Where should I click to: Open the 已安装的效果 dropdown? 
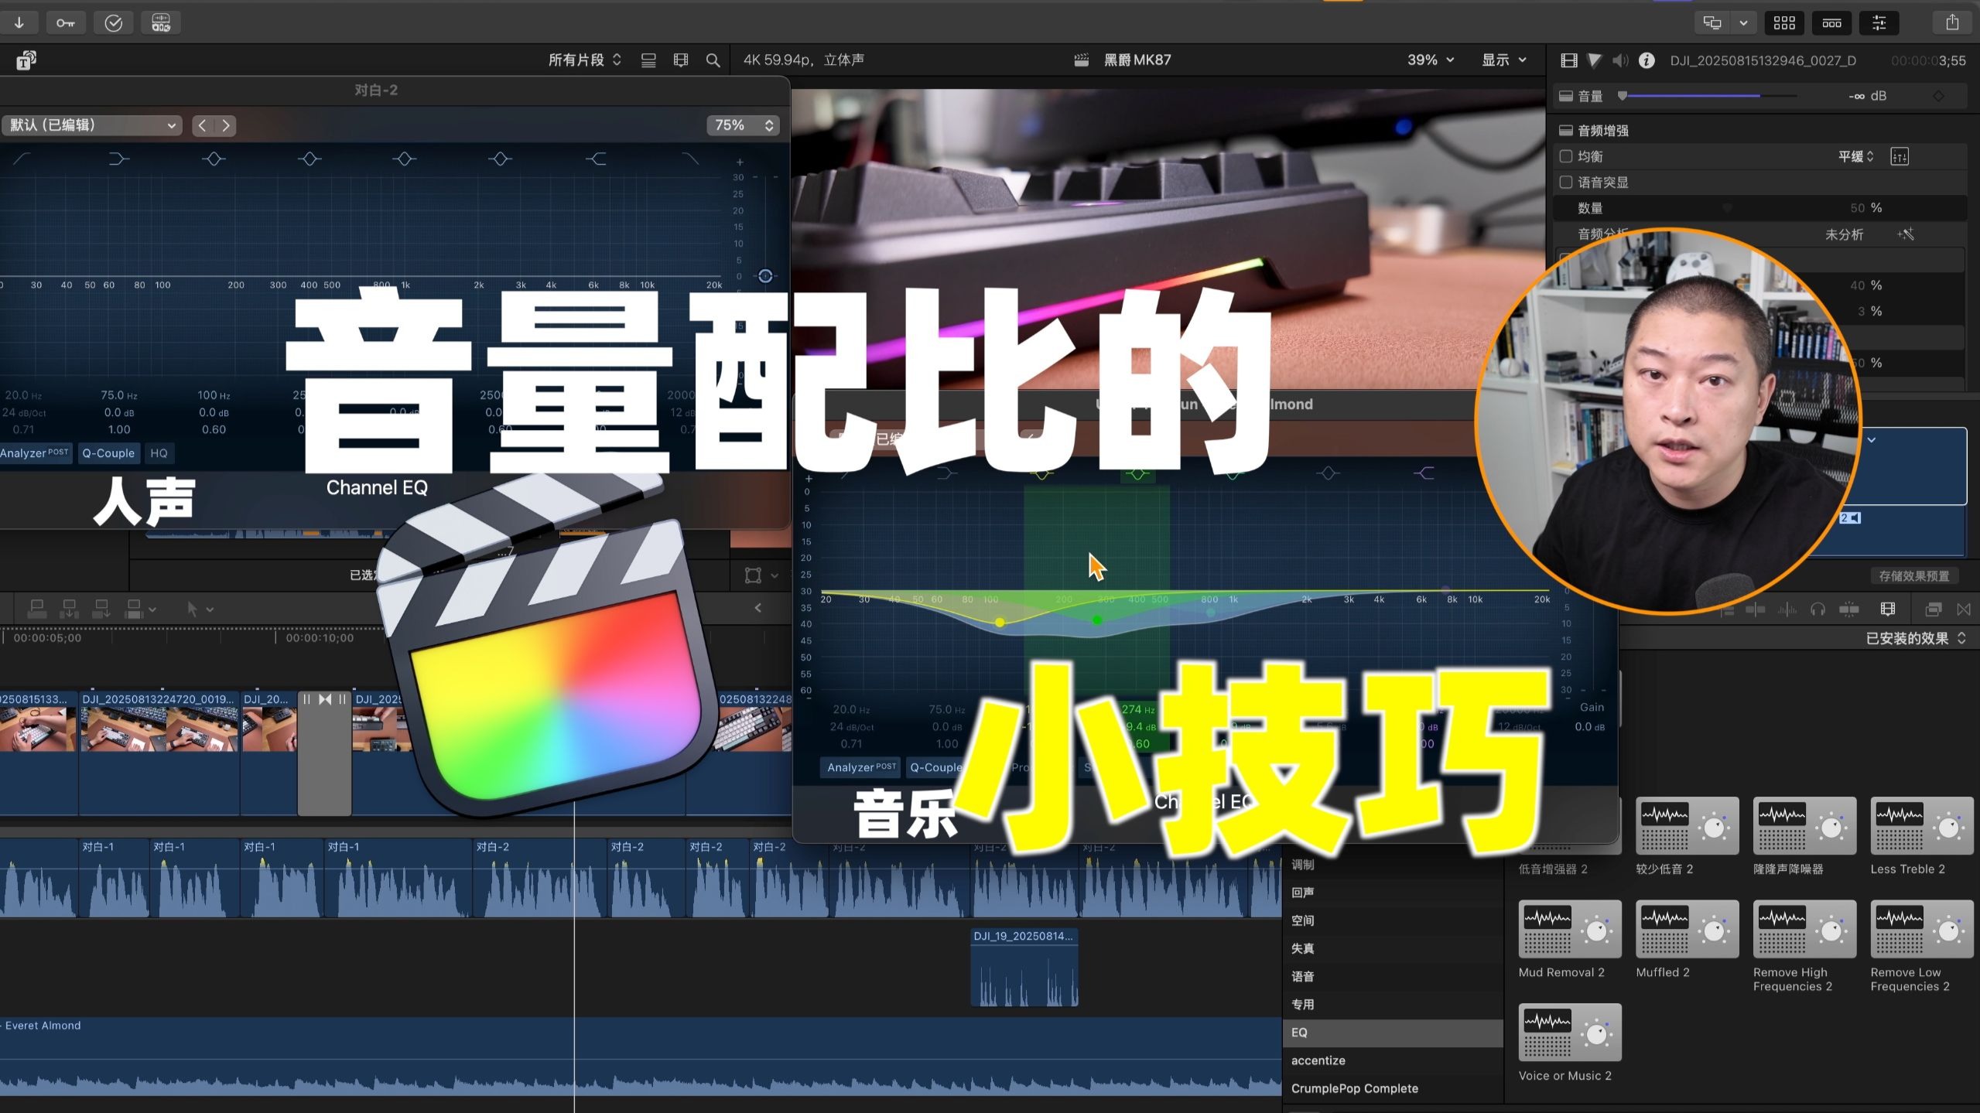1915,639
